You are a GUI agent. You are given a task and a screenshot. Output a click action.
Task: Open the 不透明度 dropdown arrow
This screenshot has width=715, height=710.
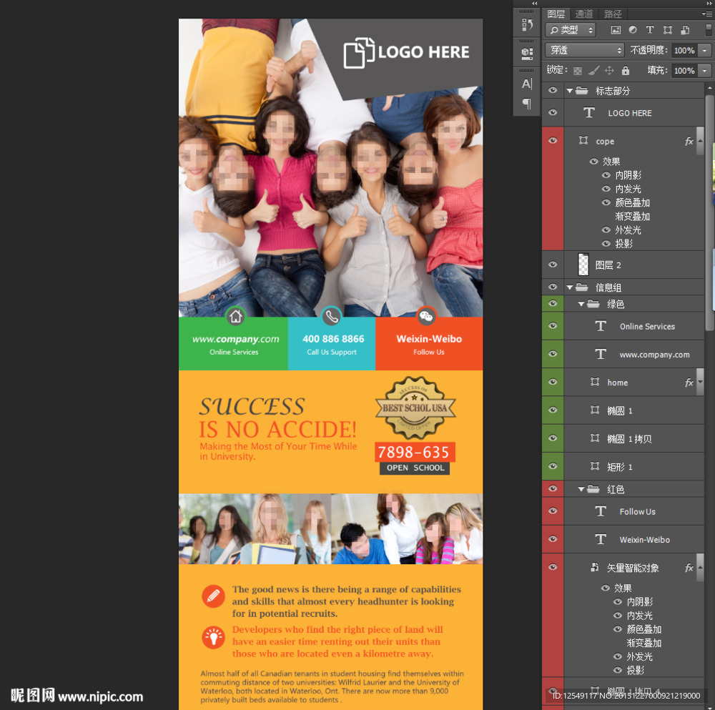705,50
